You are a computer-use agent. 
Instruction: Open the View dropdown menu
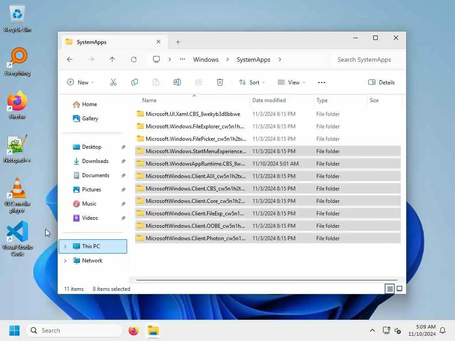tap(291, 82)
